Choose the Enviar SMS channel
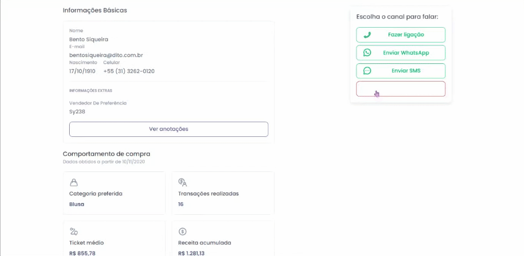The height and width of the screenshot is (256, 524). click(x=401, y=71)
